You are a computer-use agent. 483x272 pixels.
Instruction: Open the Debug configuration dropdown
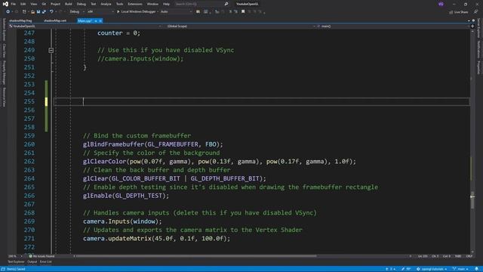pos(77,12)
